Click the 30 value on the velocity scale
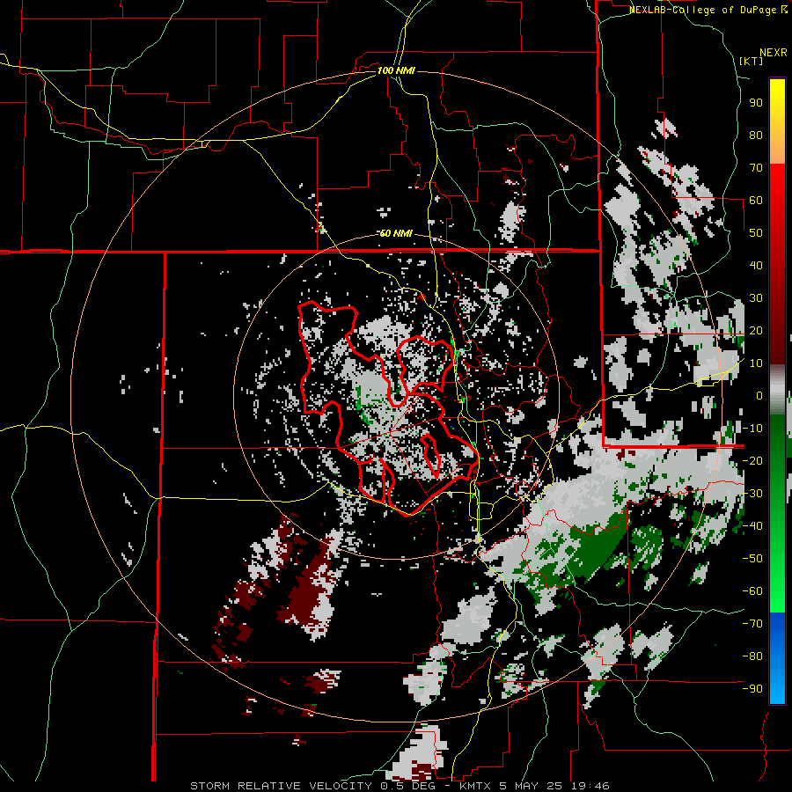 click(x=756, y=298)
